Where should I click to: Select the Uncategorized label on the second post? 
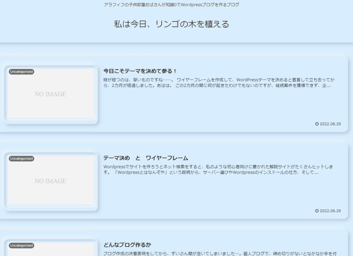point(21,158)
